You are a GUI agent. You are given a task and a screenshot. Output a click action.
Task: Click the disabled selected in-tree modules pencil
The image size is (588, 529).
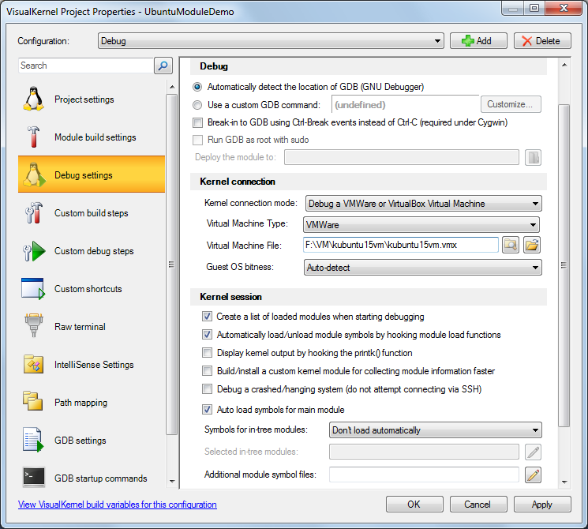point(533,452)
